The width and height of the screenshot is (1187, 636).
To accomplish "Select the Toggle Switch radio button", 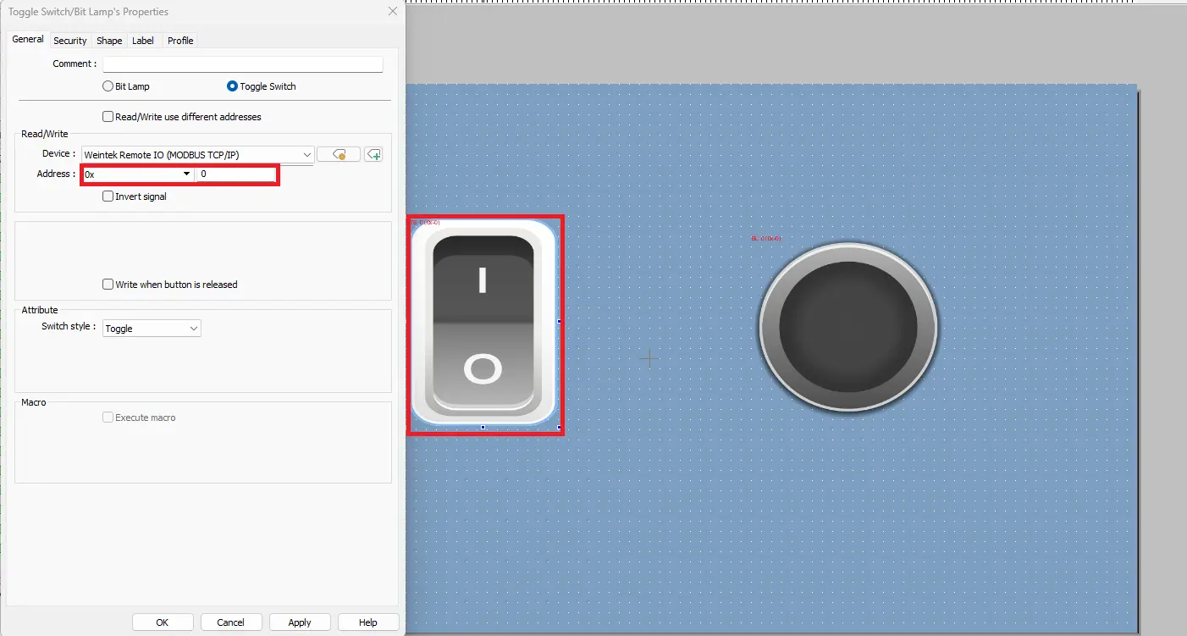I will pos(231,86).
